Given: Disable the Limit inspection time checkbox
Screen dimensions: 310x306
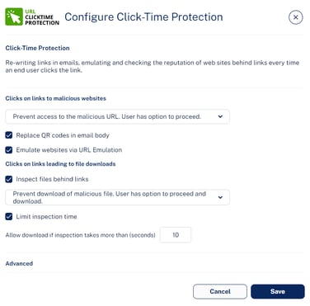Looking at the screenshot, I should pos(9,217).
